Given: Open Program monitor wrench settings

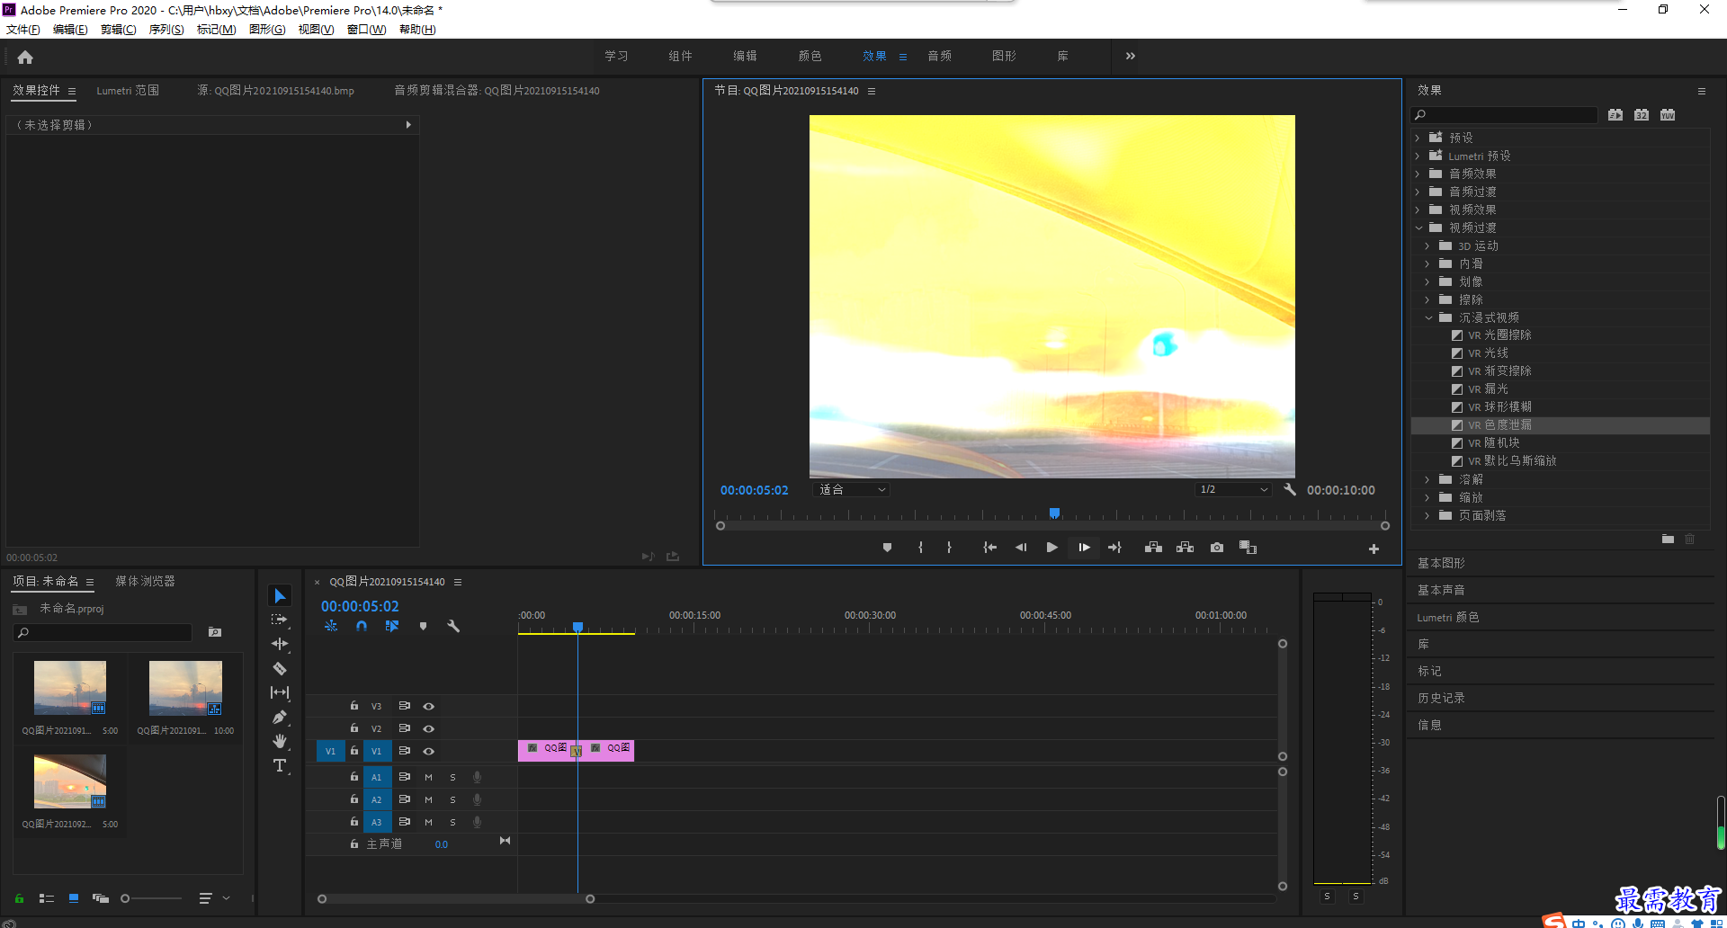Looking at the screenshot, I should [1290, 490].
